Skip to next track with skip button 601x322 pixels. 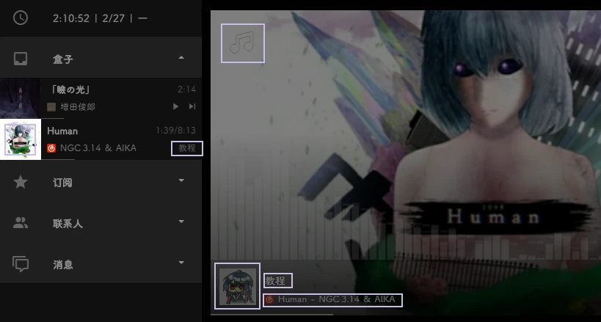click(x=192, y=106)
